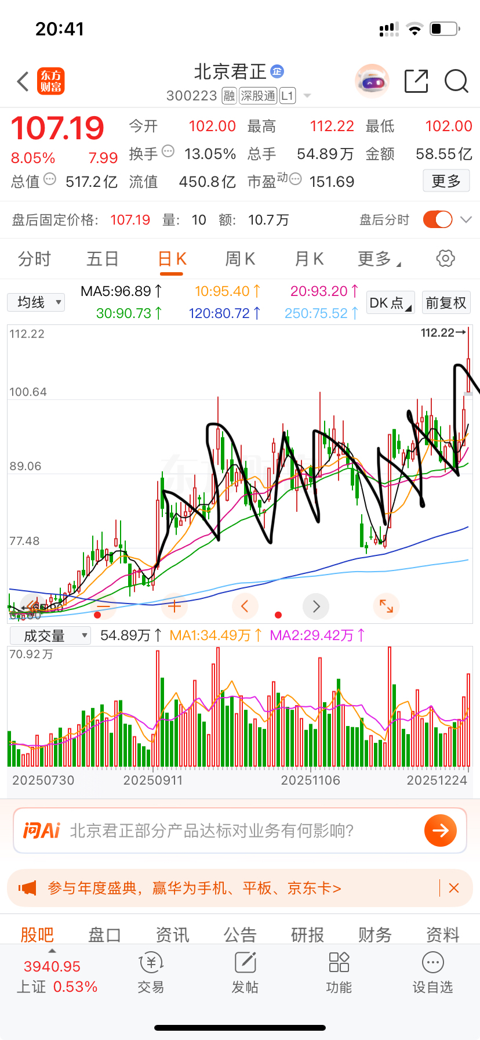Tap the info icon beside 换手

168,151
